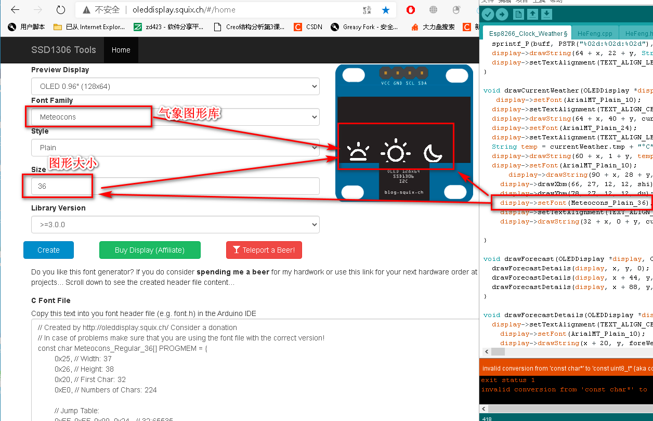Click the 'String temp = currentWeather.tmp' line
This screenshot has width=653, height=421.
tap(572, 147)
